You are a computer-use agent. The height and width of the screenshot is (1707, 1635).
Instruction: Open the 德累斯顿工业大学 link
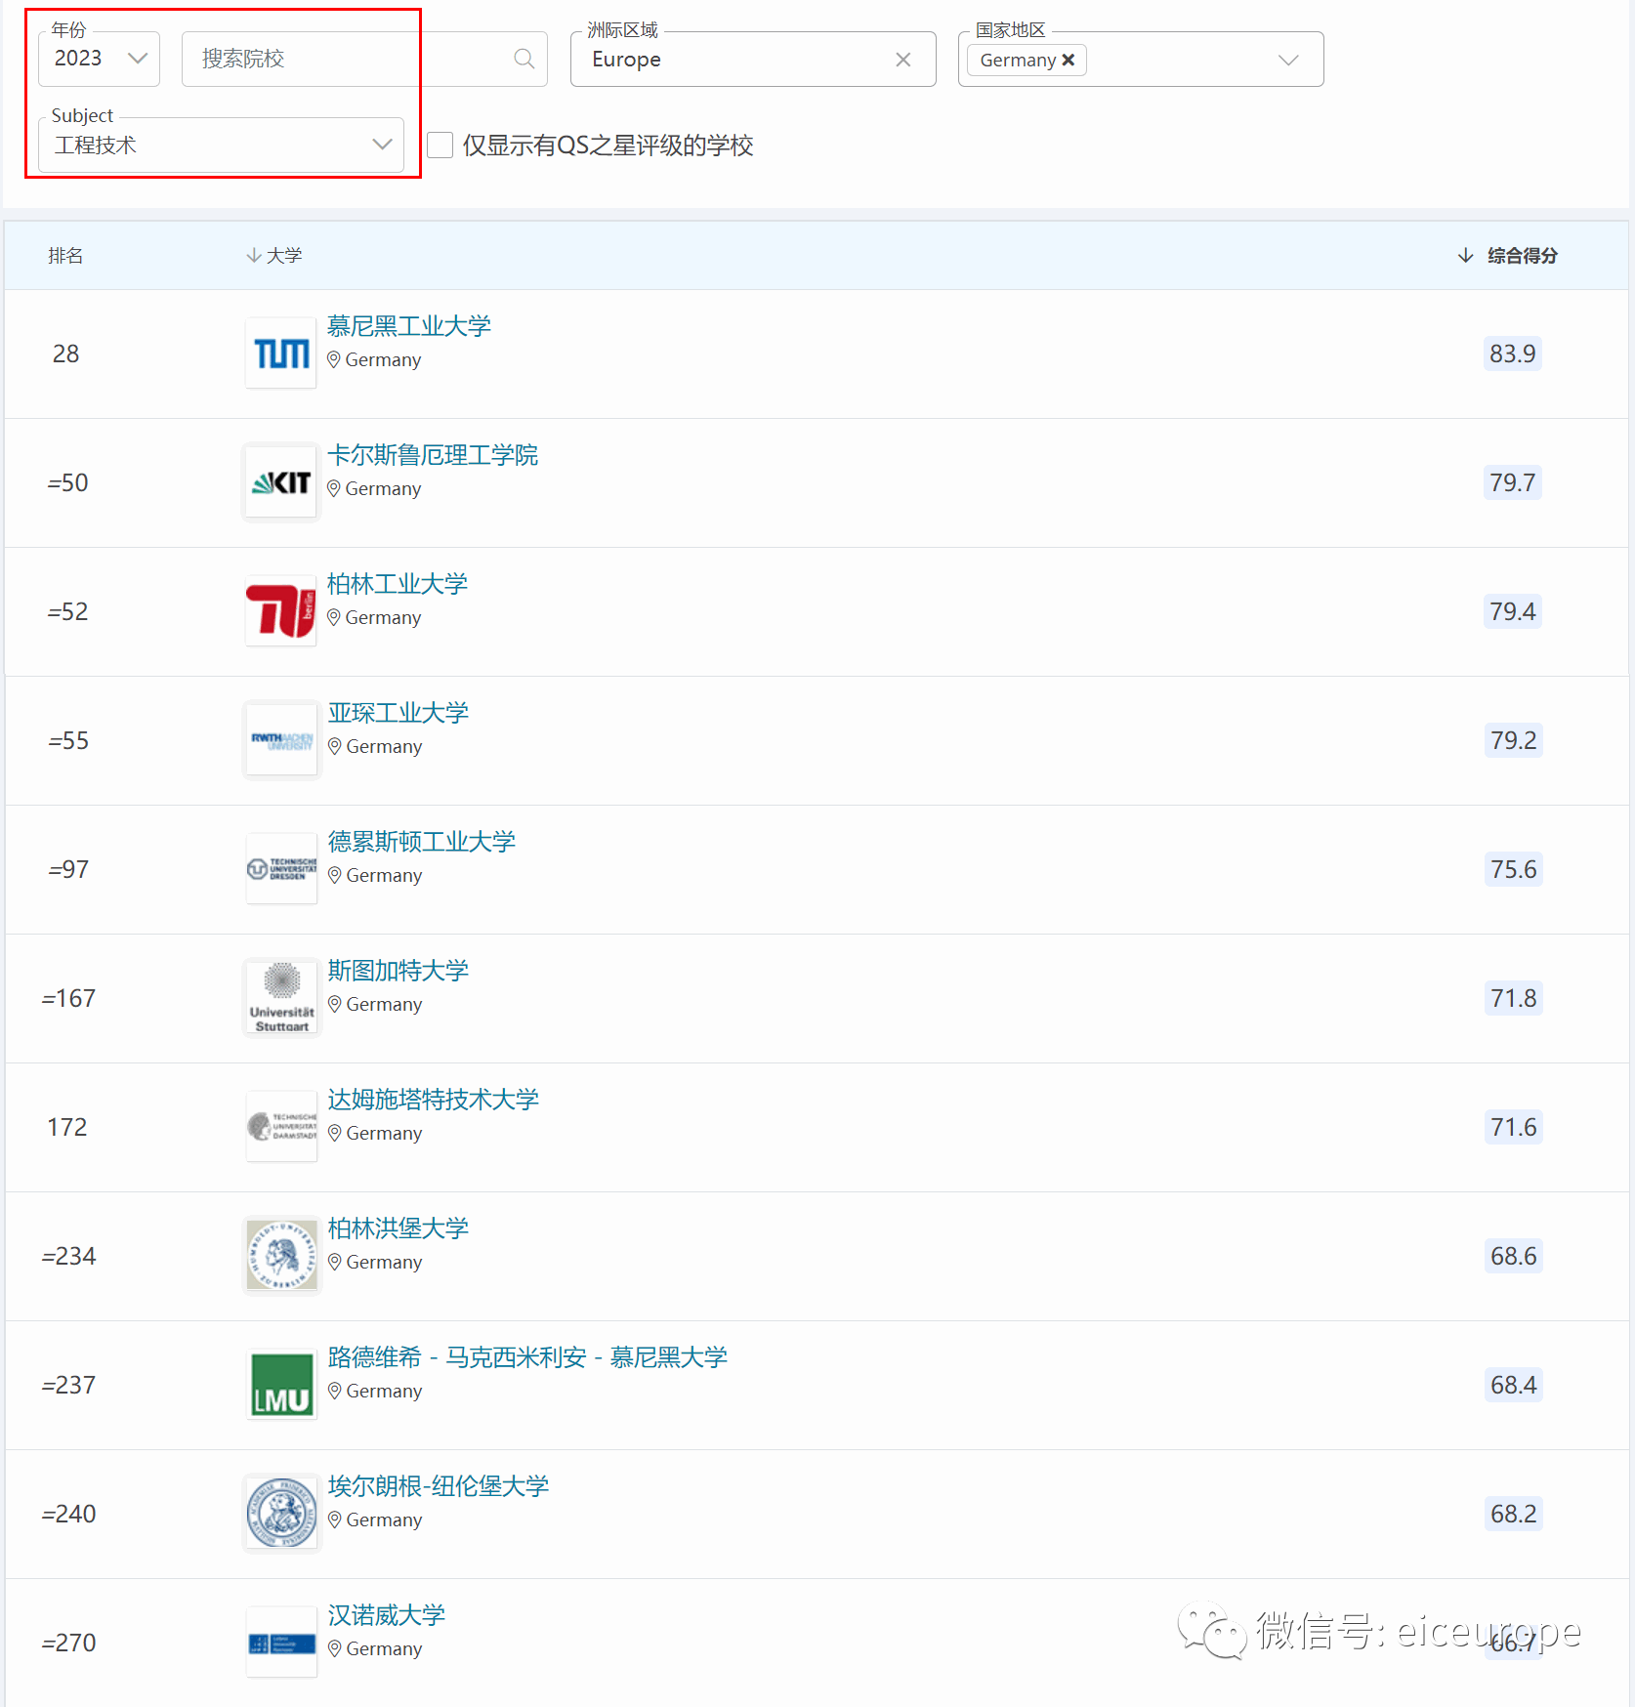point(421,841)
